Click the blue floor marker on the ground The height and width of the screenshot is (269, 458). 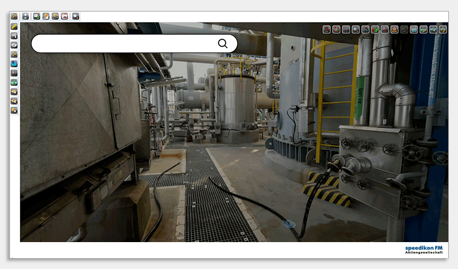[290, 224]
